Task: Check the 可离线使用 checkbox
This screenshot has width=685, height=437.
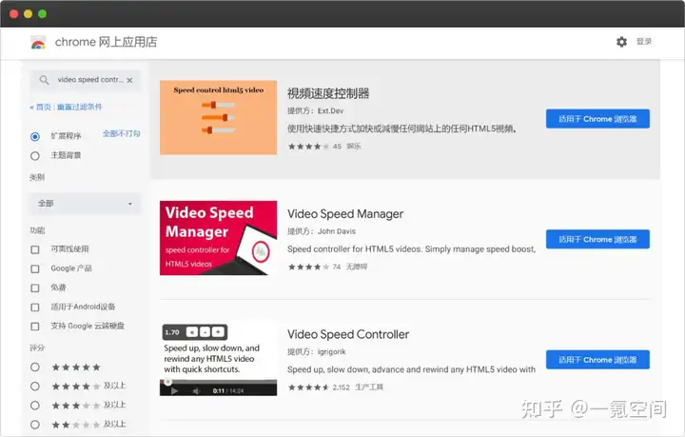Action: (35, 249)
